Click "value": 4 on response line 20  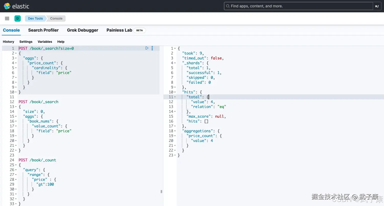pyautogui.click(x=202, y=141)
